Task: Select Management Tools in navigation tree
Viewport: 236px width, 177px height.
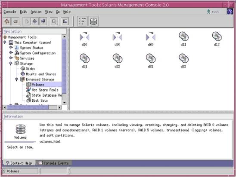Action: [22, 37]
